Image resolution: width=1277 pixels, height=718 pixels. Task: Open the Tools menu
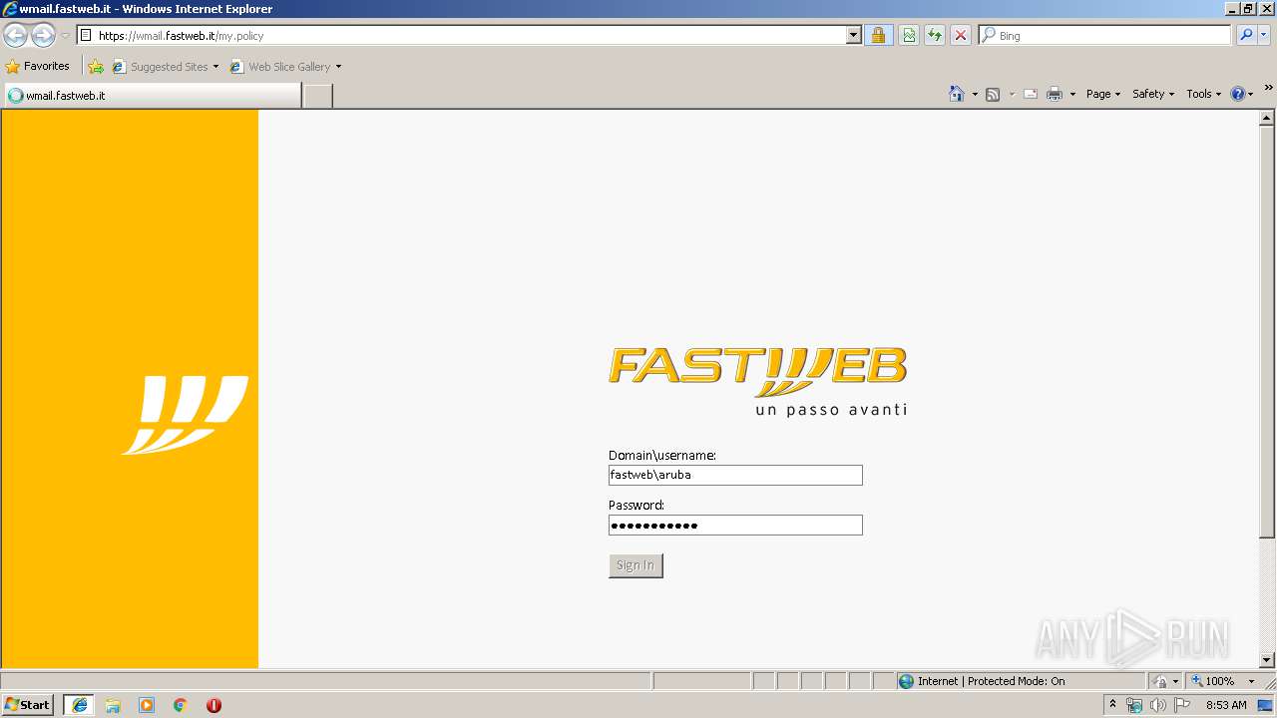click(x=1203, y=94)
